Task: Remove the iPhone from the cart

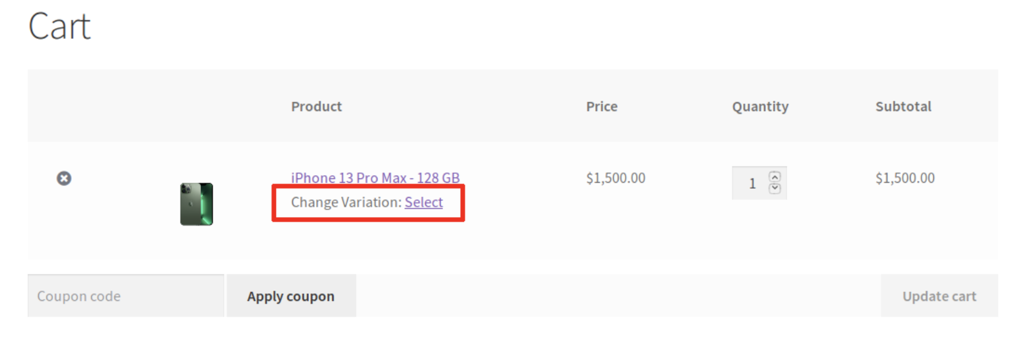Action: [64, 178]
